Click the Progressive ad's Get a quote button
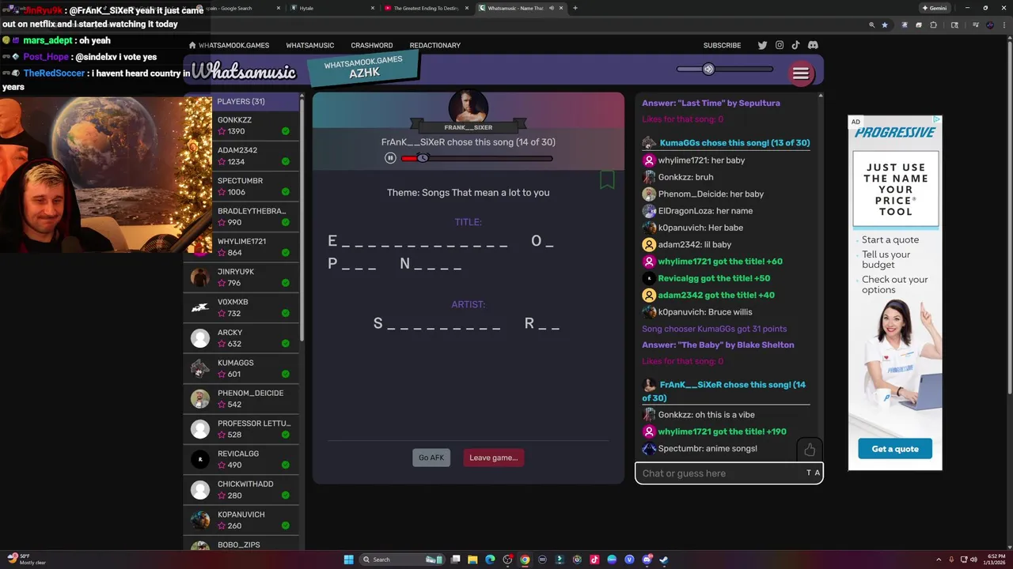The width and height of the screenshot is (1013, 569). [895, 449]
